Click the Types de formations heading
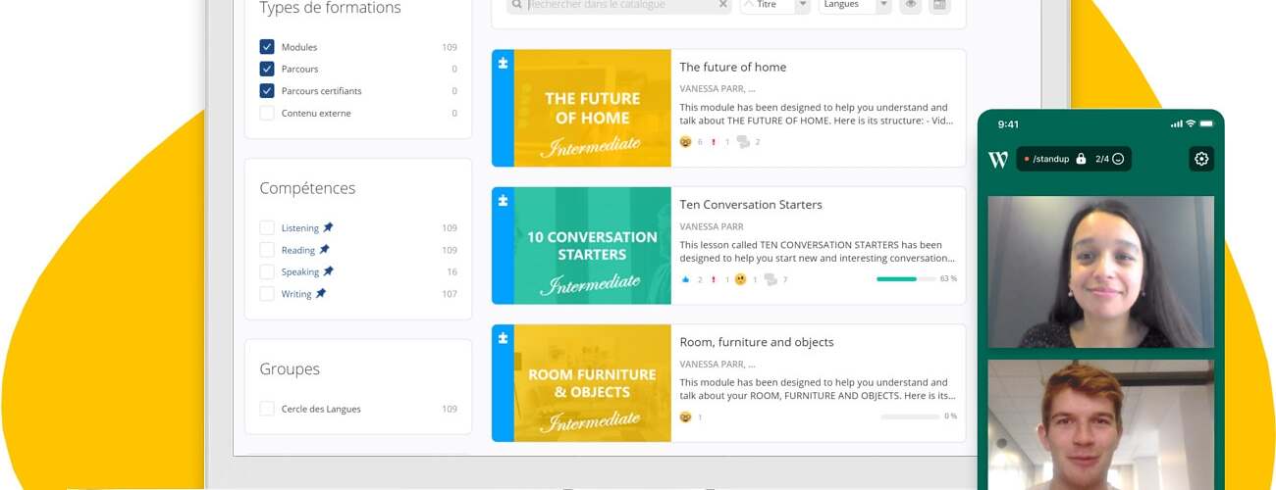1276x490 pixels. 330,9
